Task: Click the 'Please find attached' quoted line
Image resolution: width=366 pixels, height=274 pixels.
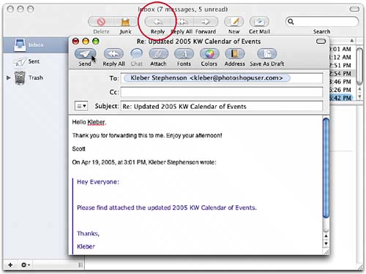Action: pyautogui.click(x=167, y=208)
